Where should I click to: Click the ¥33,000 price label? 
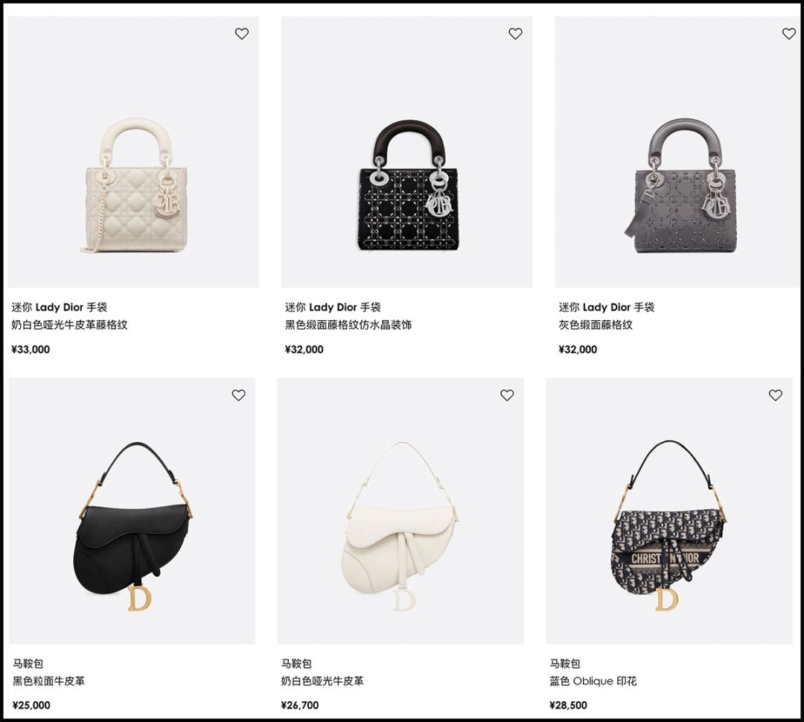point(31,350)
